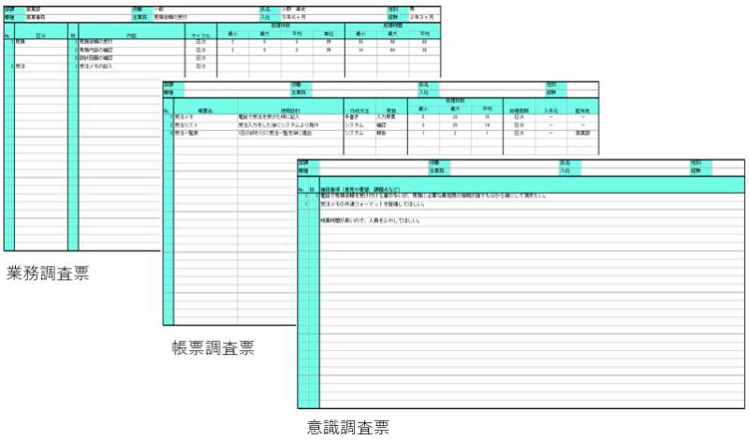Viewport: 749px width, 440px height.
Task: Click the 見積 category cell in first sheet
Action: [x=22, y=43]
